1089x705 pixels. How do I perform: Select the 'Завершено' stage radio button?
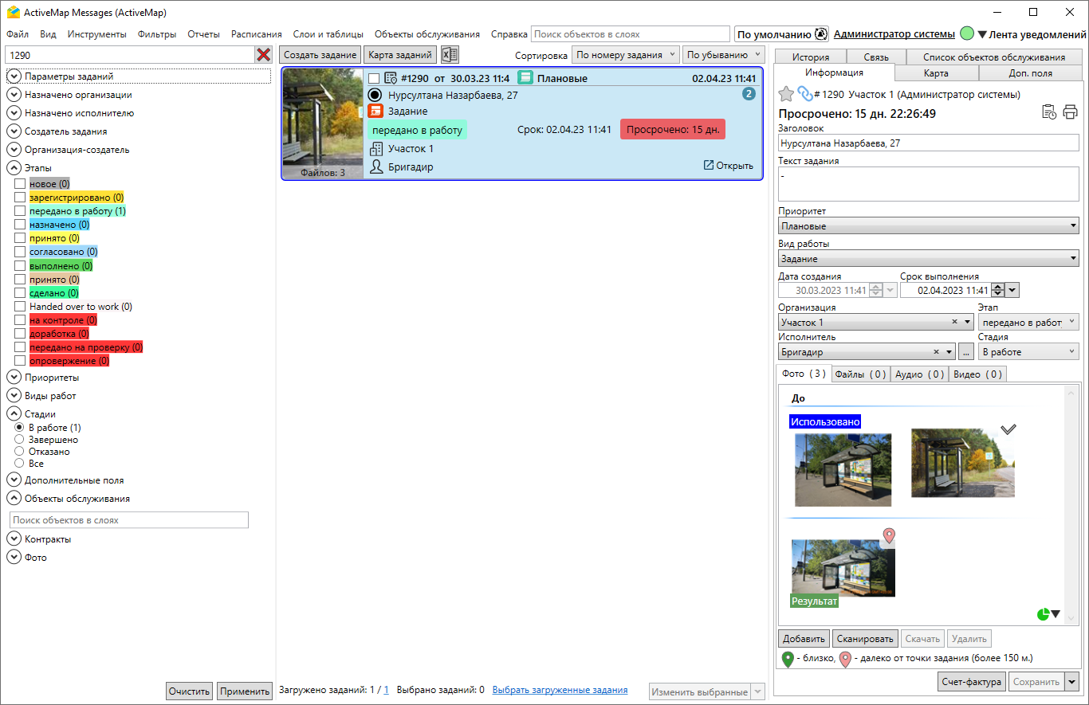(x=20, y=440)
